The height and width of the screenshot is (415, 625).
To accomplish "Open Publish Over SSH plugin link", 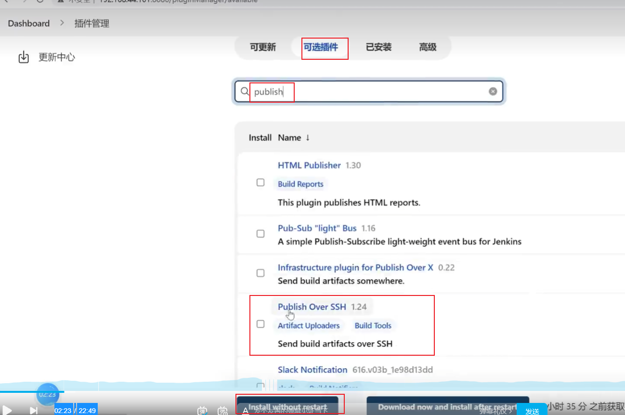I will [x=312, y=307].
